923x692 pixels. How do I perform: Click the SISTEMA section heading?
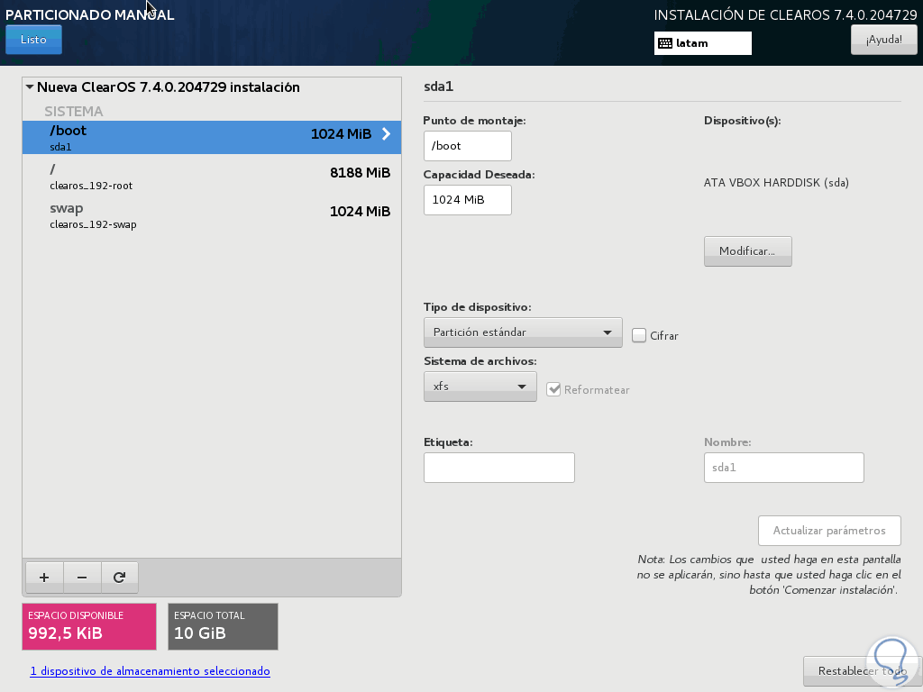pos(74,111)
